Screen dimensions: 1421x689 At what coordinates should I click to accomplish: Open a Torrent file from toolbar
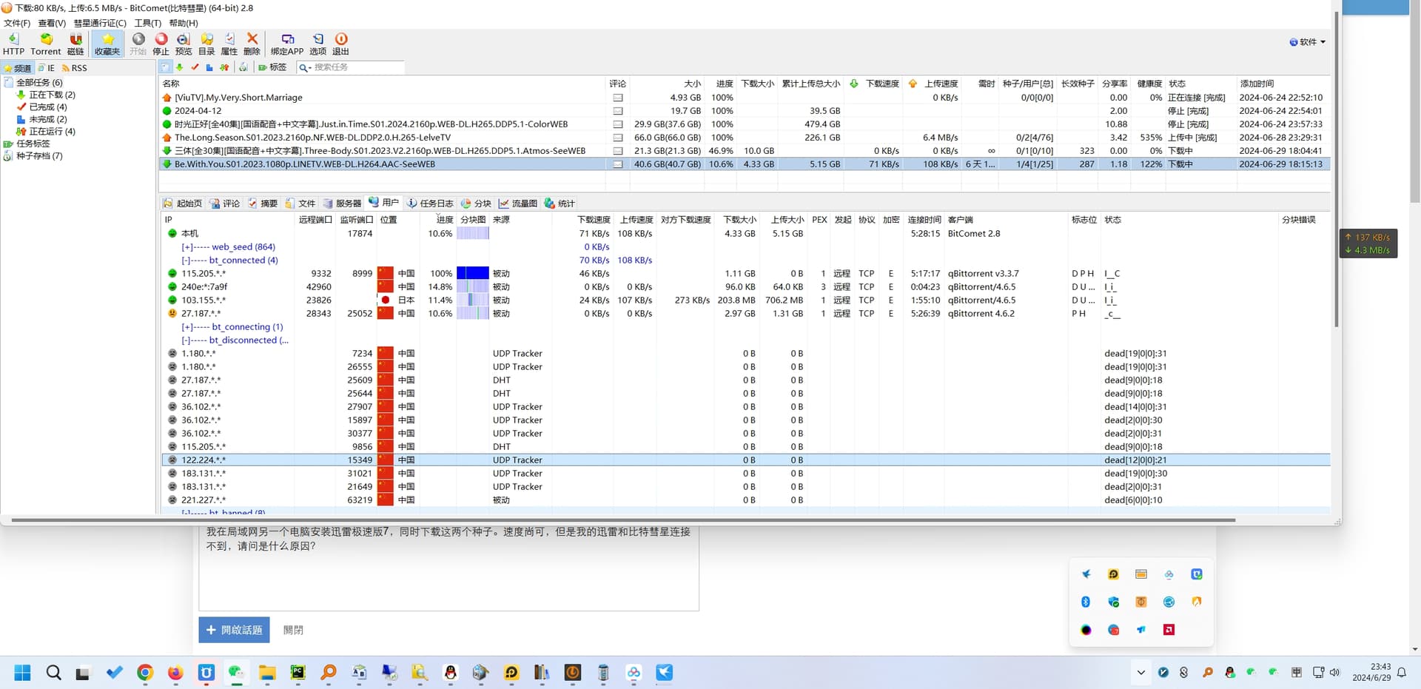pyautogui.click(x=46, y=44)
